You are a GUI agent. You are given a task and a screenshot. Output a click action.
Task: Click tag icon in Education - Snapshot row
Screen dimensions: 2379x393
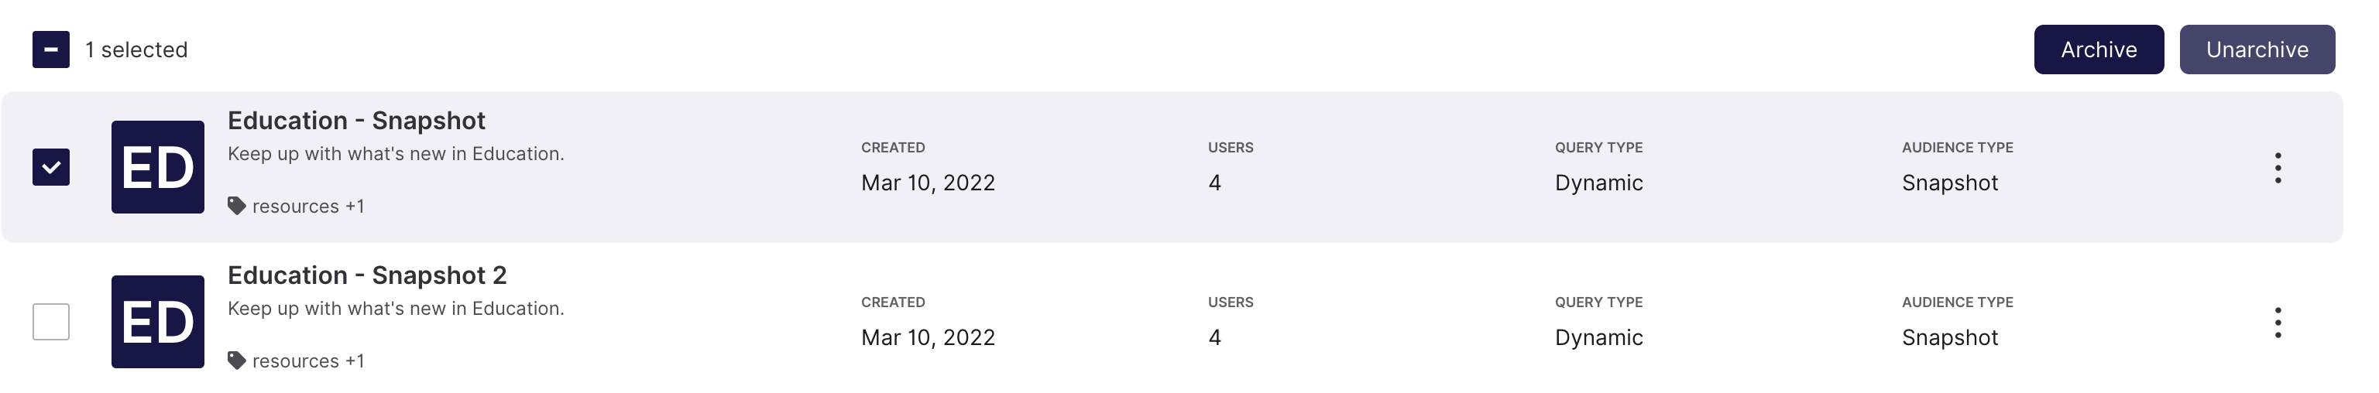click(x=236, y=206)
